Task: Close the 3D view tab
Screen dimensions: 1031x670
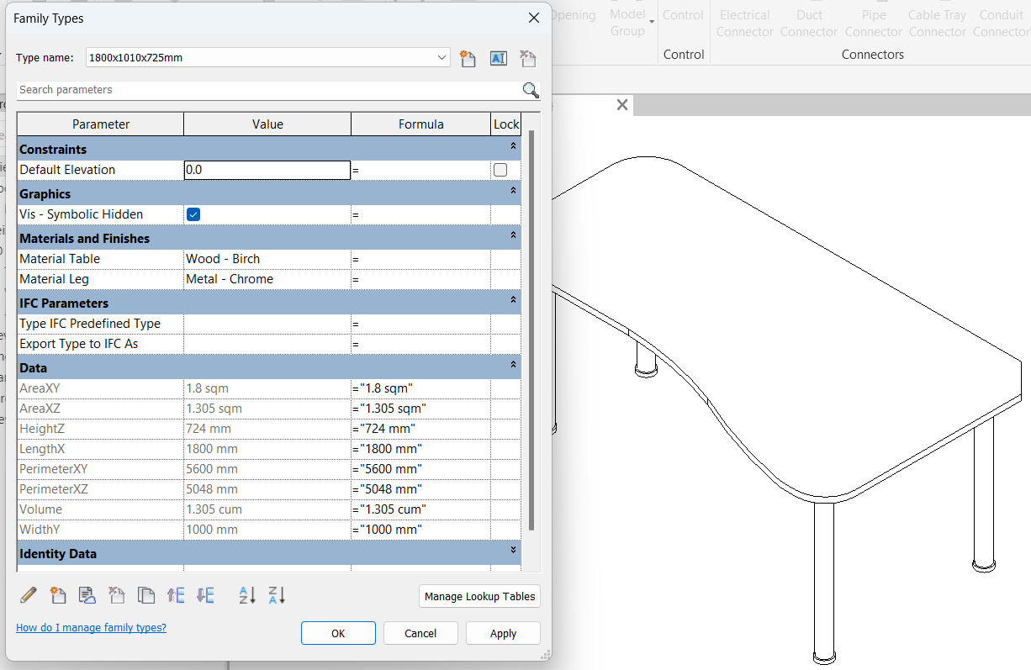Action: [622, 105]
